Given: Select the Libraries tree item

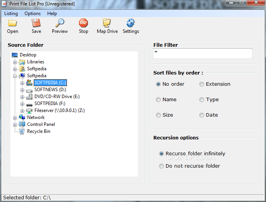Looking at the screenshot, I should point(36,62).
